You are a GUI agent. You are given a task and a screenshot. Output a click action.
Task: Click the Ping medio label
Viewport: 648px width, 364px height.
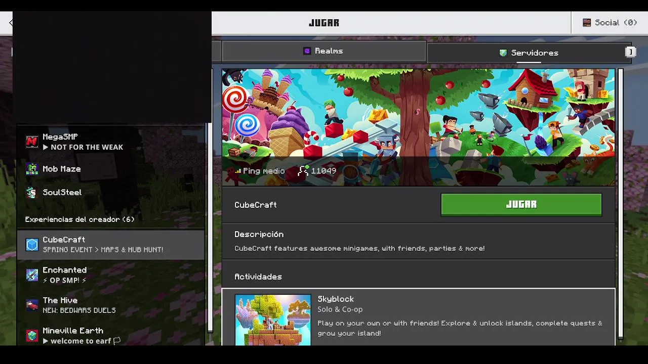tap(264, 171)
